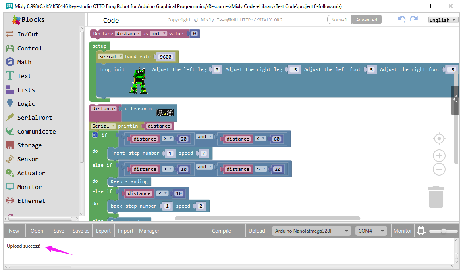
Task: Expand the collapsed right side panel arrow
Action: (x=455, y=99)
